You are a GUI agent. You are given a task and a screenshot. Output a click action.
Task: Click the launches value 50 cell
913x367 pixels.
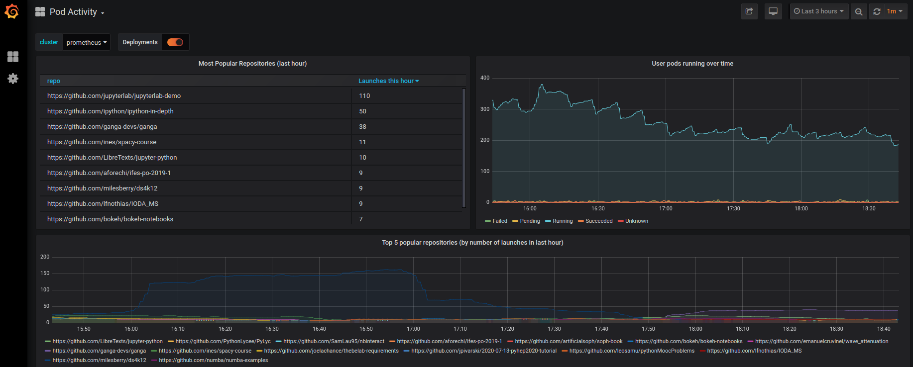tap(407, 111)
